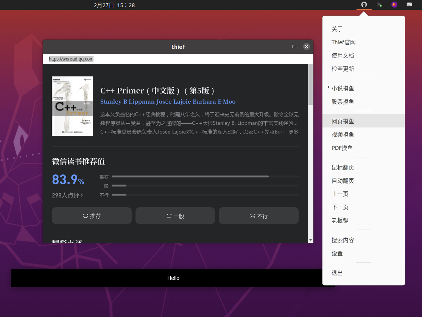This screenshot has height=317, width=422.
Task: Toggle 自动翻页 in the menu
Action: tap(343, 181)
